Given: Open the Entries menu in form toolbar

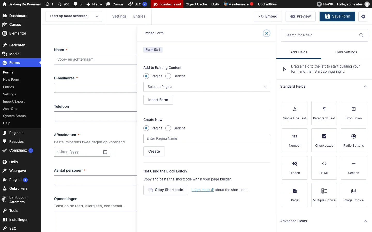Looking at the screenshot, I should coord(139,16).
